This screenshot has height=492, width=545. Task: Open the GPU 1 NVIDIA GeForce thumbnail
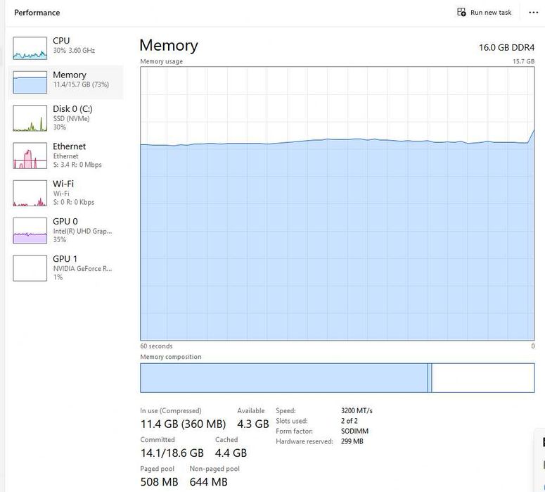(30, 268)
